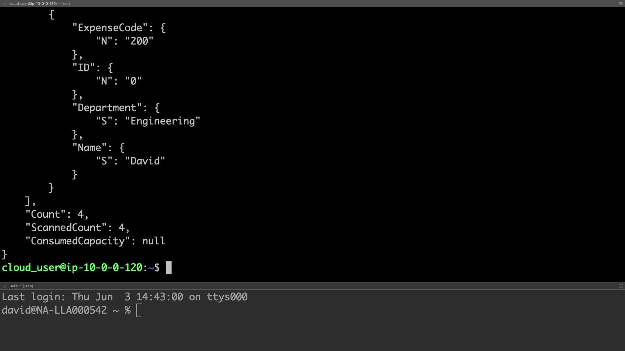
Task: Click the "Count" key in the output
Action: point(46,214)
